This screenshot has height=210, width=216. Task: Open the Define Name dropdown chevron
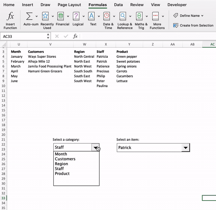pyautogui.click(x=202, y=16)
